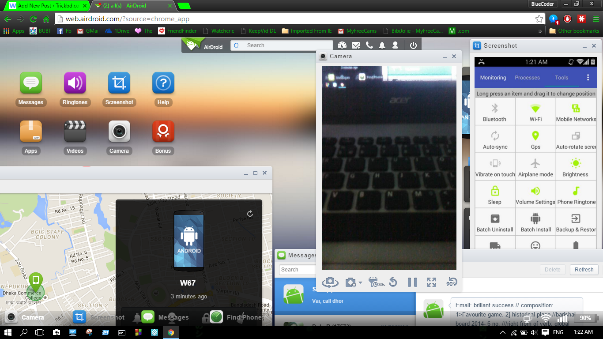Click the dashboard gauge icon in AirDroid toolbar
Image resolution: width=603 pixels, height=339 pixels.
(342, 45)
